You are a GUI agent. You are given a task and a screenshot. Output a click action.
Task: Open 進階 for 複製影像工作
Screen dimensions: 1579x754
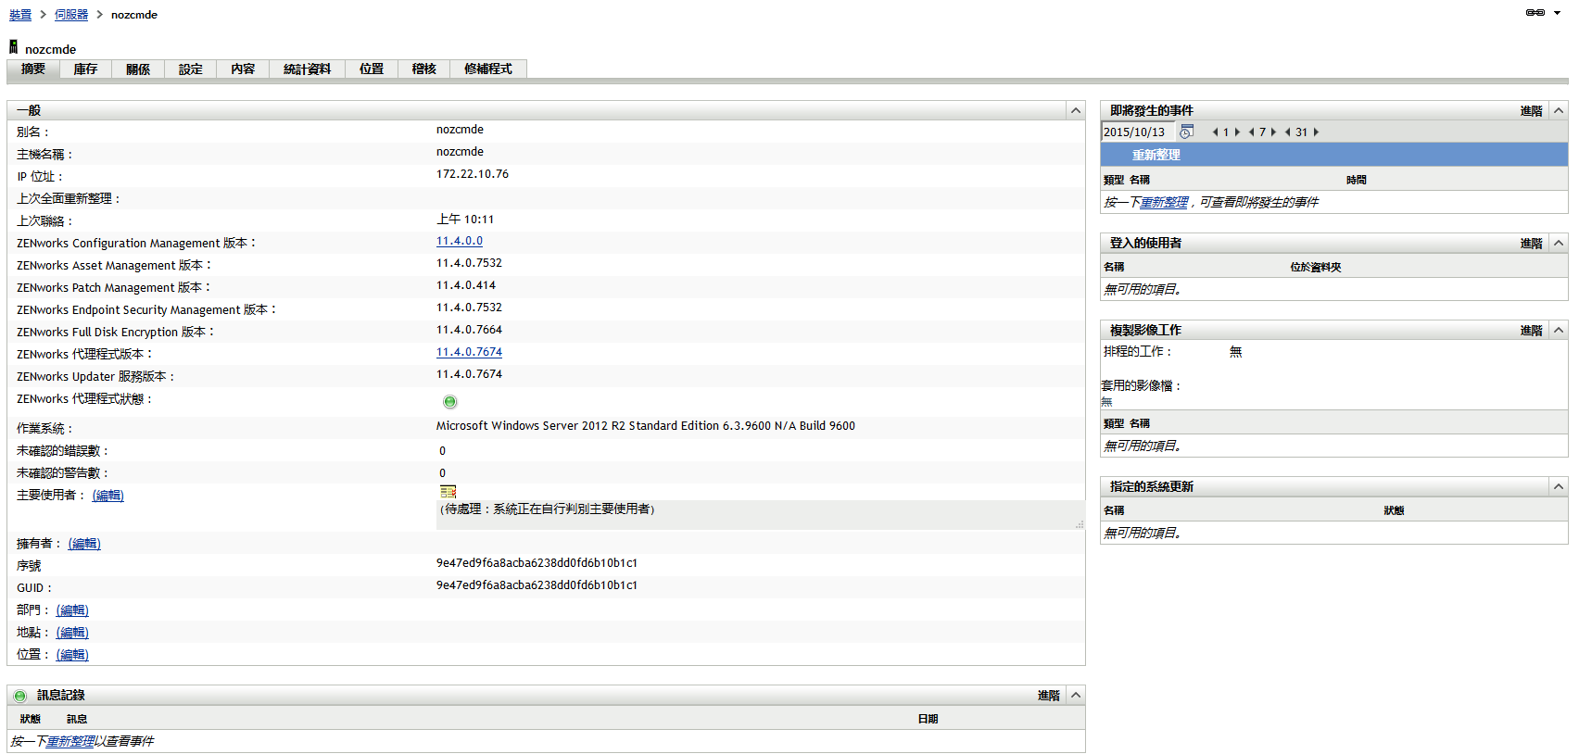1531,331
